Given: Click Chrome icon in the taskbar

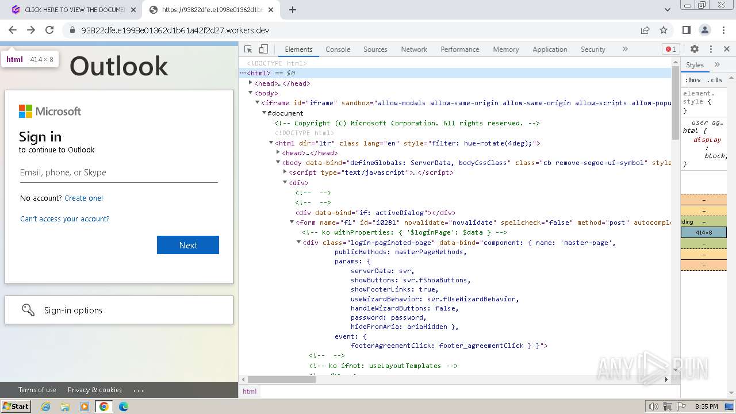Looking at the screenshot, I should pos(103,407).
